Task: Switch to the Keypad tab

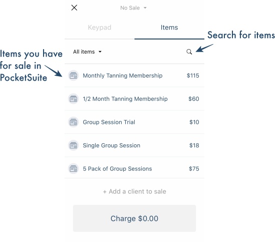Action: pyautogui.click(x=100, y=28)
